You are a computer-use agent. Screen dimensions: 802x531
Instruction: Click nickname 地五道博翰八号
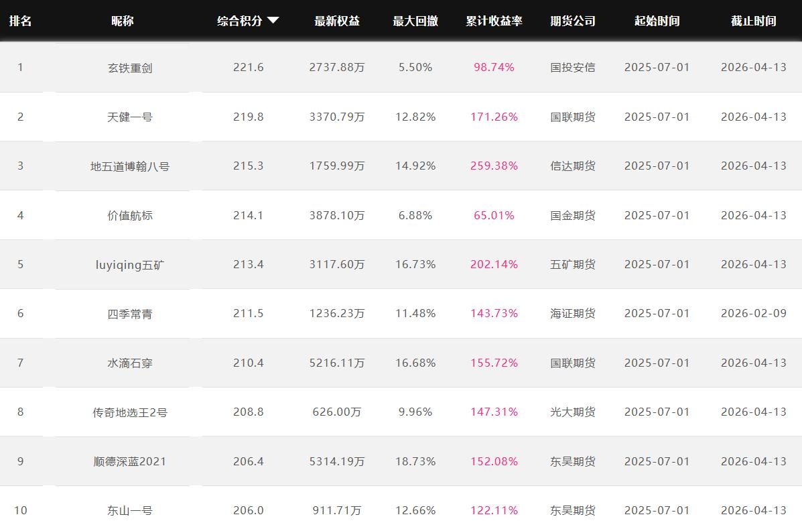(130, 166)
